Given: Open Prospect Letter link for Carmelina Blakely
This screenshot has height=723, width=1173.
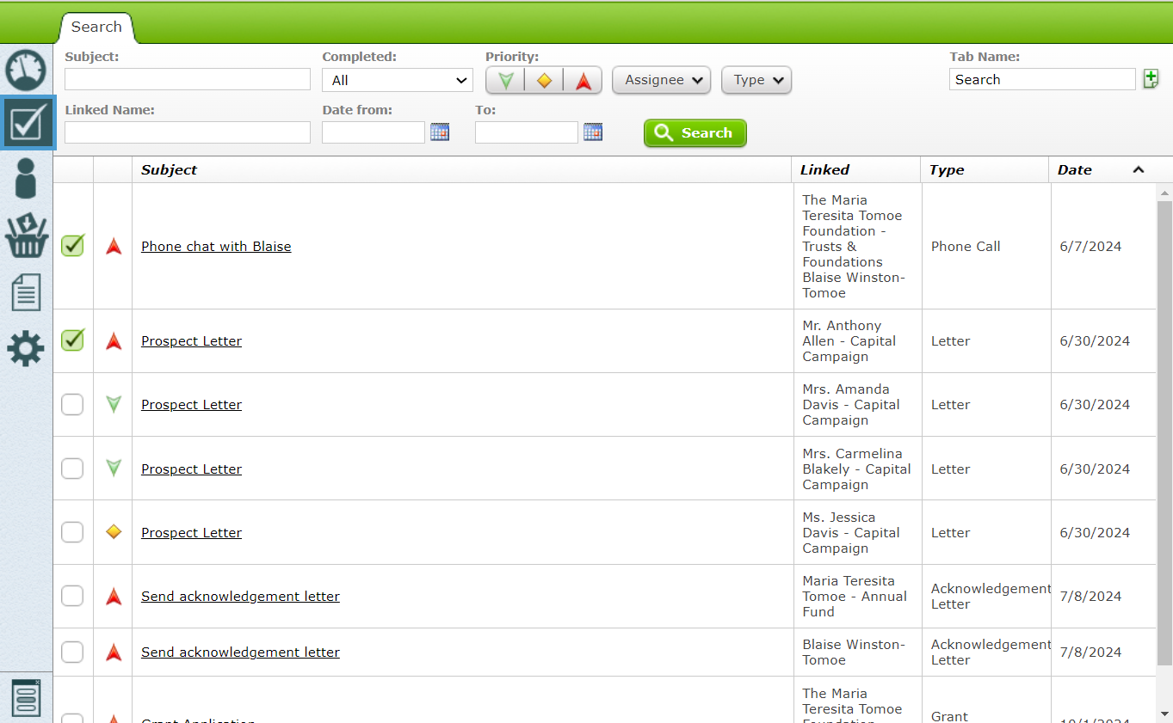Looking at the screenshot, I should (x=191, y=469).
